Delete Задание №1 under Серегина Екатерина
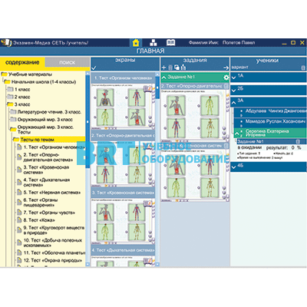This screenshot has height=307, width=307. (x=298, y=141)
